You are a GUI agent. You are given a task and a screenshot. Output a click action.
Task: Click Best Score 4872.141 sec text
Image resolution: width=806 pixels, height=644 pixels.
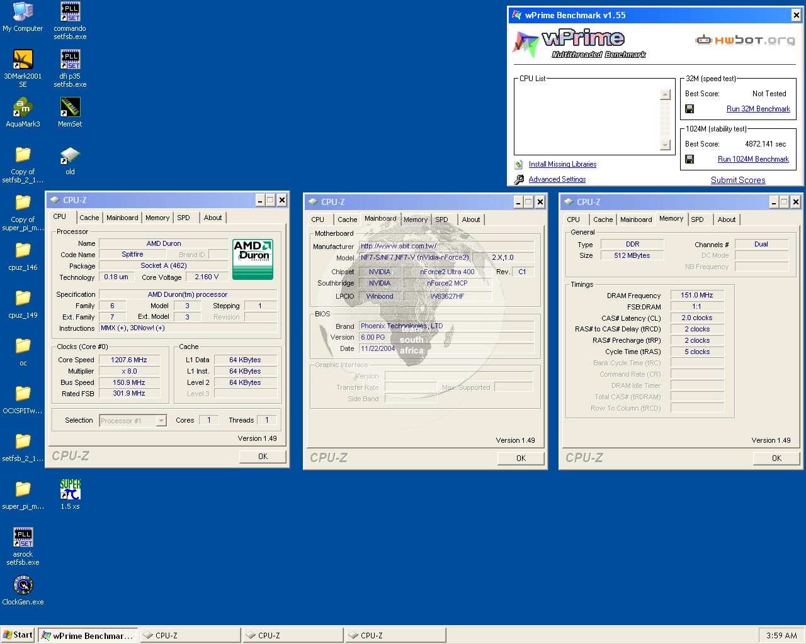point(765,144)
